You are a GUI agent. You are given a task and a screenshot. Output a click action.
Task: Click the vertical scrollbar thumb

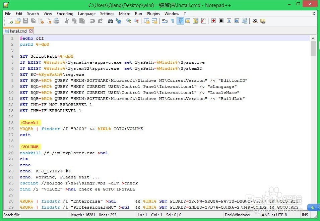(313, 49)
